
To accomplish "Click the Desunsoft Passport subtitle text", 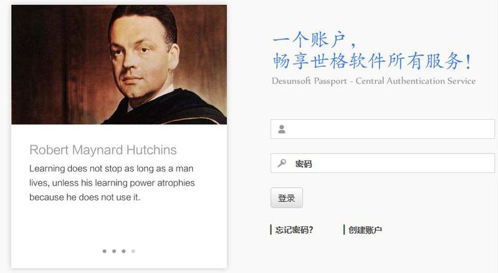I will (373, 81).
